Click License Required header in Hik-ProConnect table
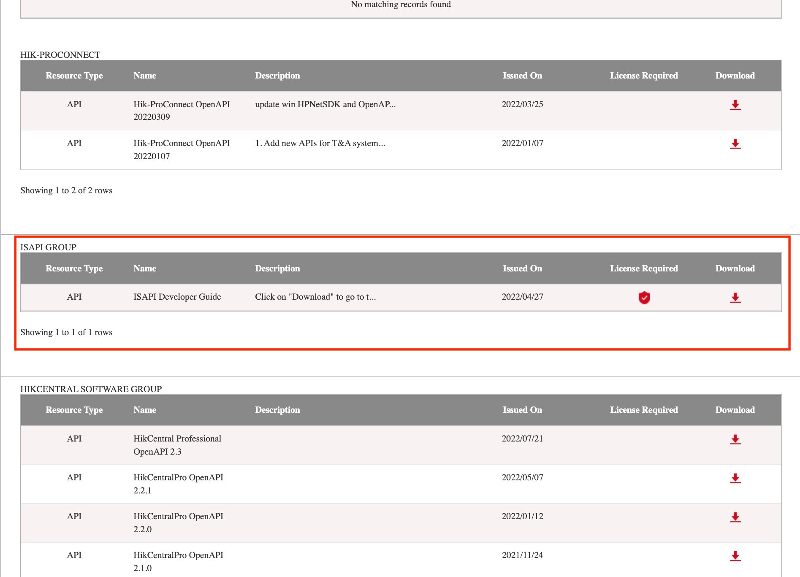The image size is (800, 577). pyautogui.click(x=644, y=76)
